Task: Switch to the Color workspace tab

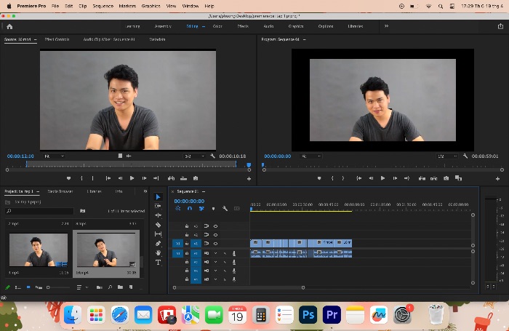Action: (x=217, y=26)
